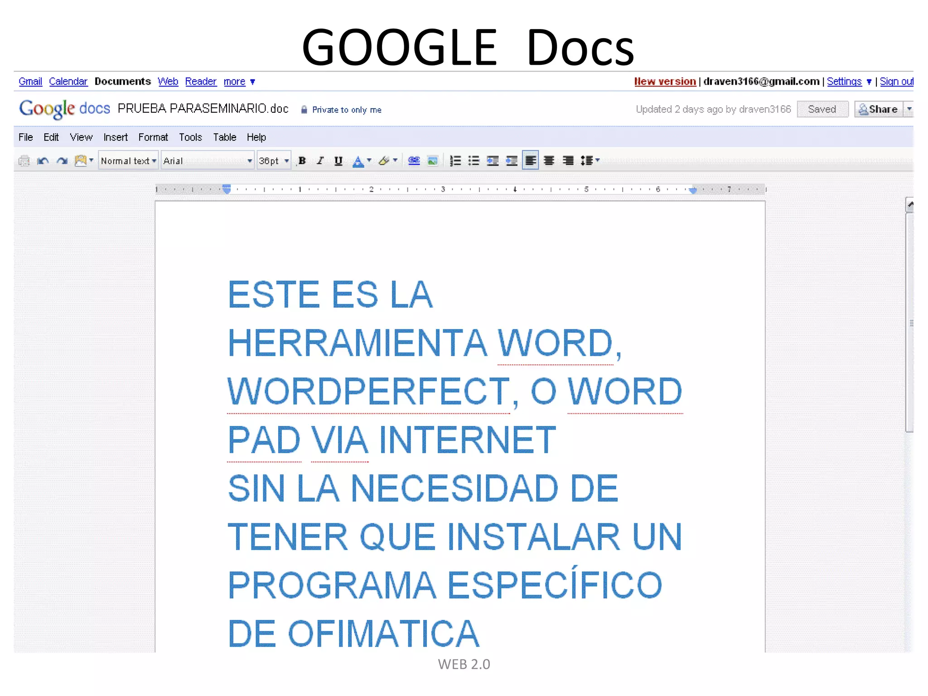Click the Google docs logo
The image size is (928, 696).
(x=64, y=109)
